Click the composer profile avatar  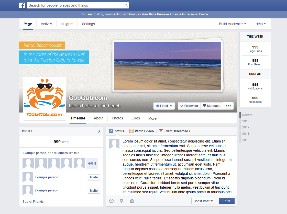(x=114, y=144)
